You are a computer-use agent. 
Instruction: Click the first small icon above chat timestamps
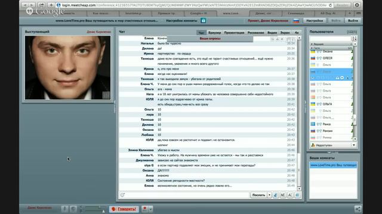click(x=272, y=39)
